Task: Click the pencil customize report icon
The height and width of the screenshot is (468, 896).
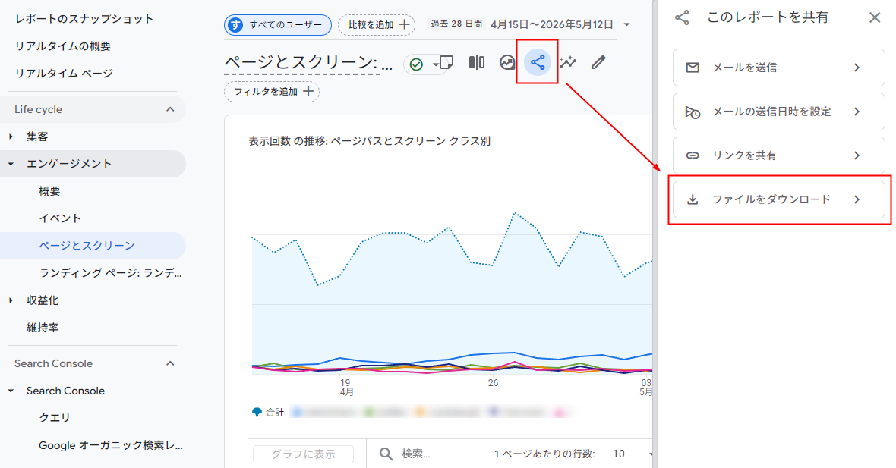Action: coord(598,62)
